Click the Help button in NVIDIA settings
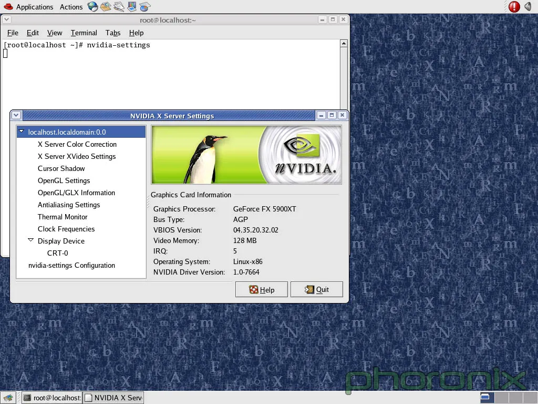 tap(262, 290)
